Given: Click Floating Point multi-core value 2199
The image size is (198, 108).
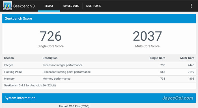Looking at the screenshot, I should coord(191,72).
